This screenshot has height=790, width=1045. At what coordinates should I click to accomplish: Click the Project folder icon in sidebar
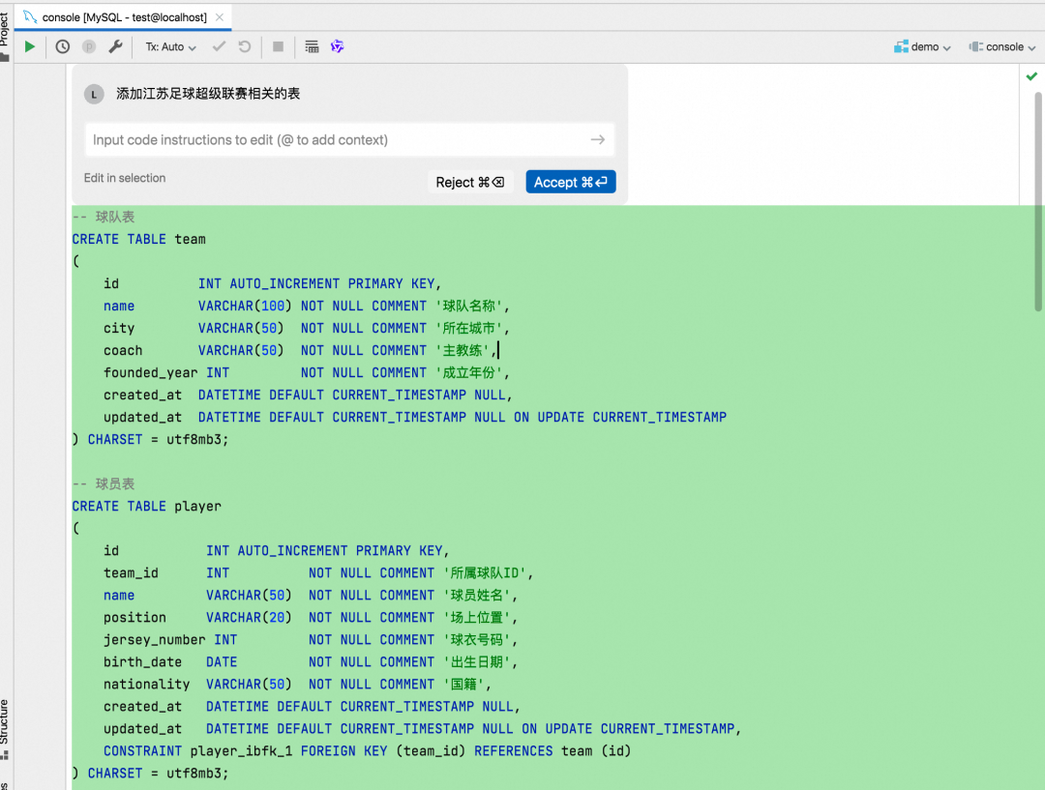point(5,58)
